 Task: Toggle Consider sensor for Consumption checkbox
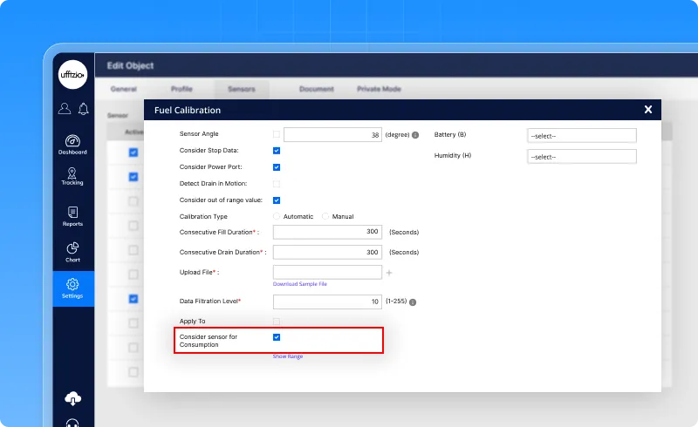(x=277, y=337)
